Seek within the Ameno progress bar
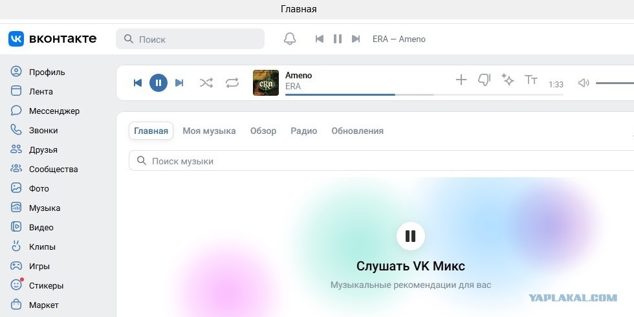 (424, 94)
